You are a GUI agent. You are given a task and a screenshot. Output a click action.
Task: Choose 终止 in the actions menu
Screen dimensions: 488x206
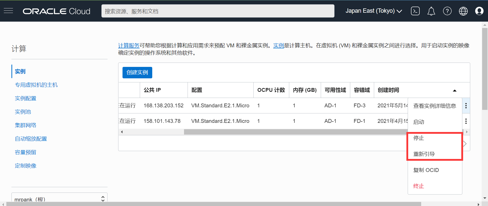[435, 186]
